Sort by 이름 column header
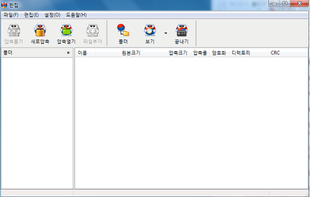310x197 pixels. (85, 53)
